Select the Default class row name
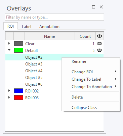Image resolution: width=123 pixels, height=136 pixels. click(32, 50)
